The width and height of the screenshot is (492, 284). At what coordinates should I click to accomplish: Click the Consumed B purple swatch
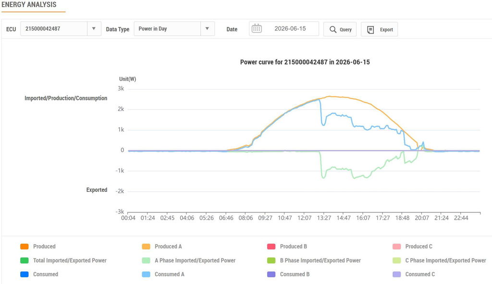click(271, 274)
